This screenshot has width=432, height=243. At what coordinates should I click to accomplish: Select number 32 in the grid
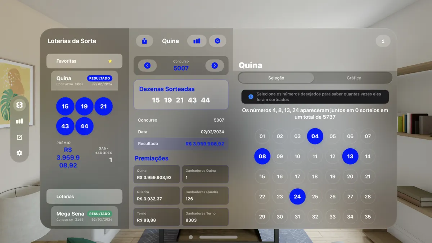(315, 217)
